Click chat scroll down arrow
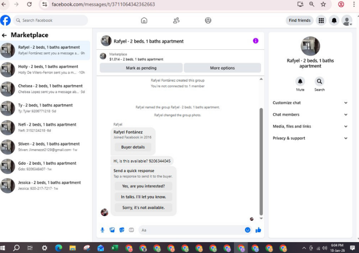This screenshot has height=253, width=359. point(261,218)
